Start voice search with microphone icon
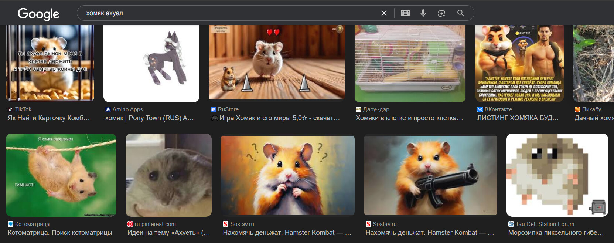614x243 pixels. (x=423, y=13)
